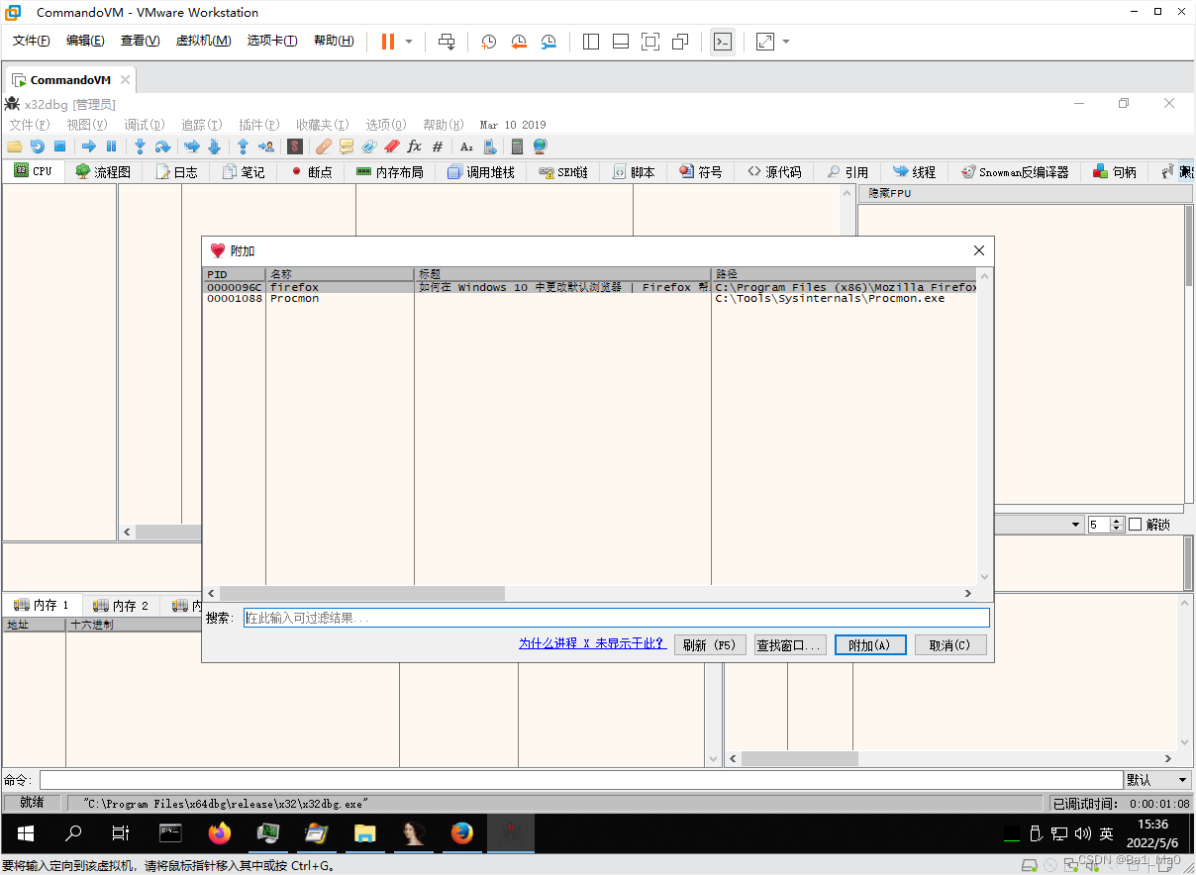
Task: Click the trace into toolbar icon
Action: [x=192, y=146]
